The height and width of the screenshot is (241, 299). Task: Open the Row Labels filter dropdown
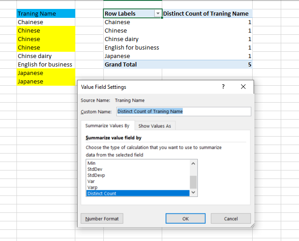point(157,14)
